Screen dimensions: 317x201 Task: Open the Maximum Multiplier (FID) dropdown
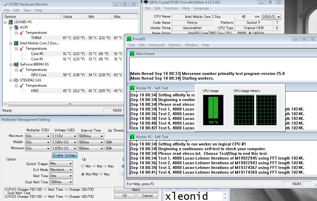38,136
